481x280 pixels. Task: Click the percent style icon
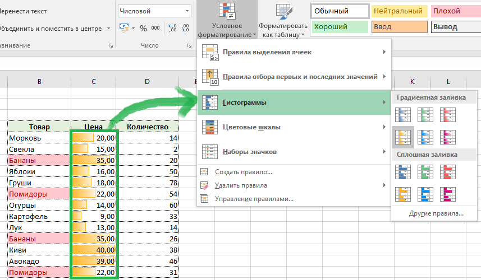[x=143, y=28]
